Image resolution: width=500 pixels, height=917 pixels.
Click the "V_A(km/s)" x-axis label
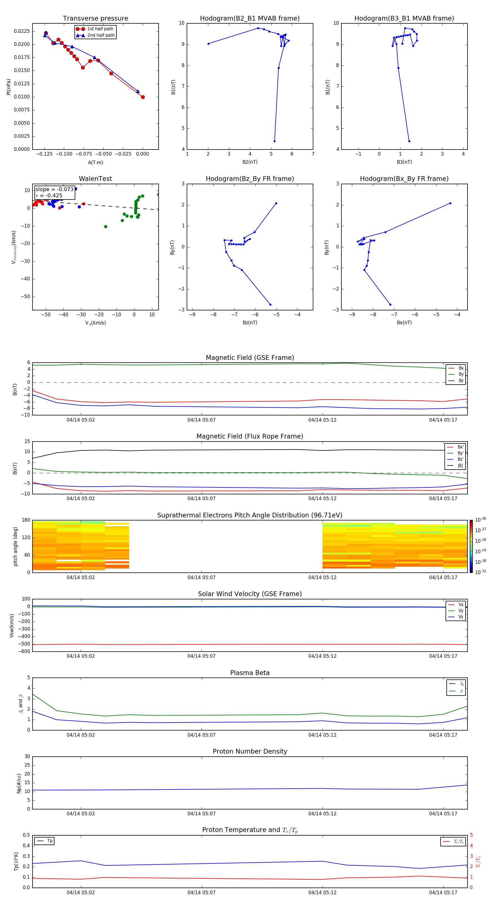tap(95, 323)
